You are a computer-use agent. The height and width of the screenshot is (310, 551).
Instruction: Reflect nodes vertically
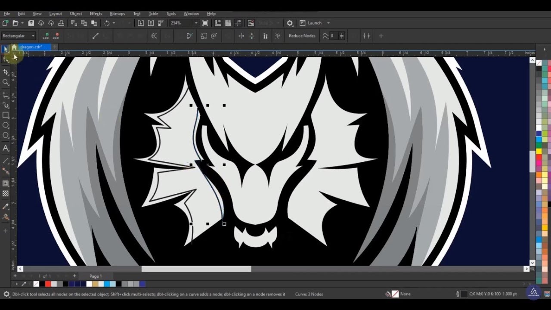point(252,36)
